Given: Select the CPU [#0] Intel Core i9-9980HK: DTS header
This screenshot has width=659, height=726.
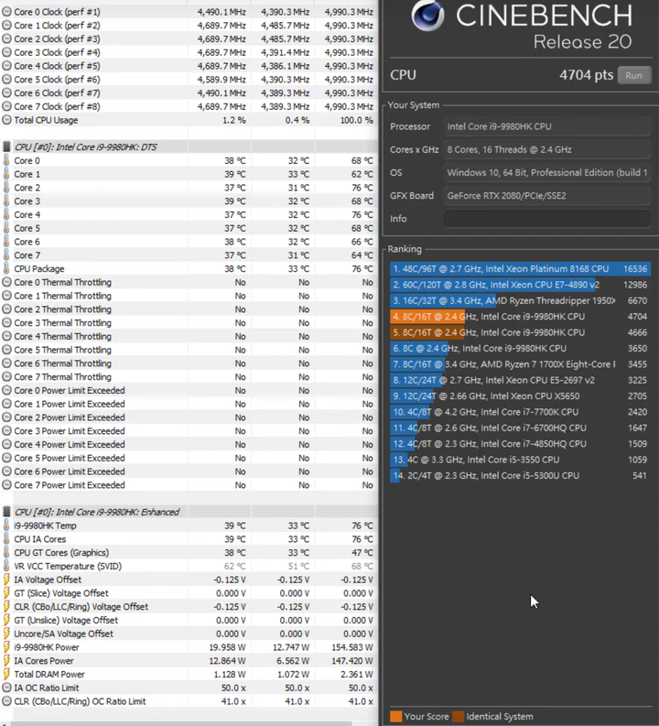Looking at the screenshot, I should 189,146.
